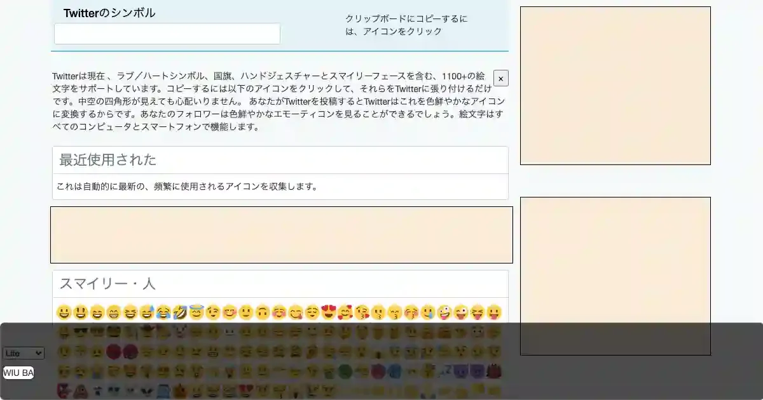Viewport: 763px width, 400px height.
Task: Copy the last emoji in the first smiley row
Action: click(x=494, y=312)
